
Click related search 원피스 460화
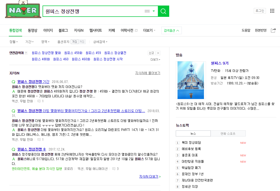point(81,59)
